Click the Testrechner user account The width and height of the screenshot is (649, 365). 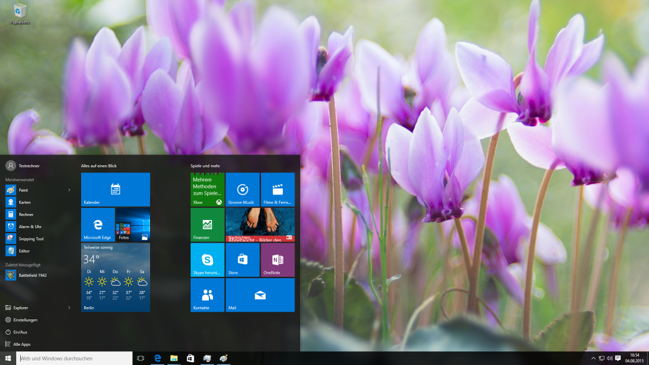coord(23,166)
